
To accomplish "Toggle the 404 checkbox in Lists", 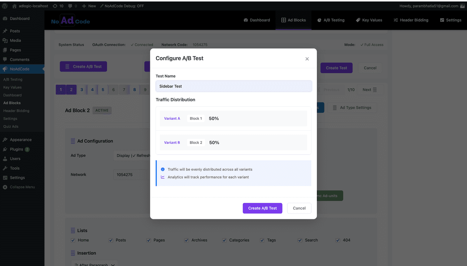I will tap(337, 240).
